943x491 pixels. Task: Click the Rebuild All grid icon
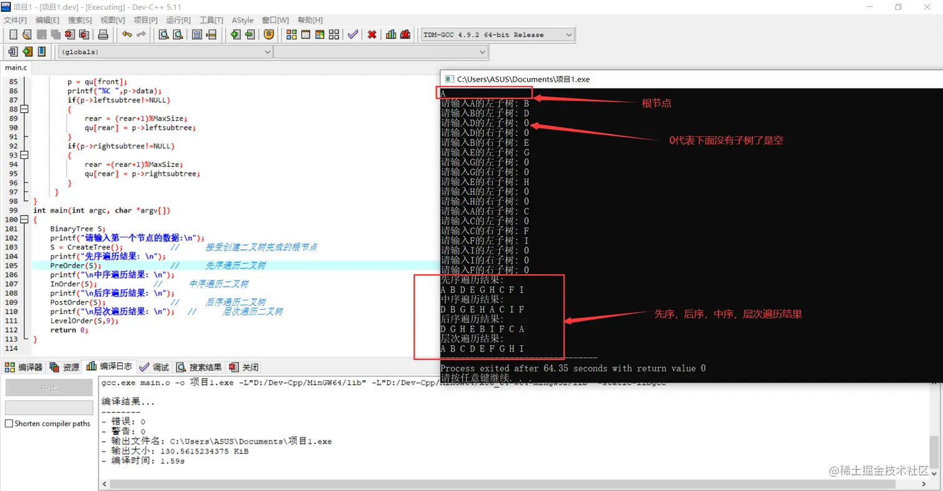tap(334, 35)
